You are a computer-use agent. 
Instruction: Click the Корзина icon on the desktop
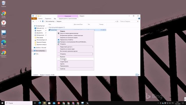click(x=3, y=4)
